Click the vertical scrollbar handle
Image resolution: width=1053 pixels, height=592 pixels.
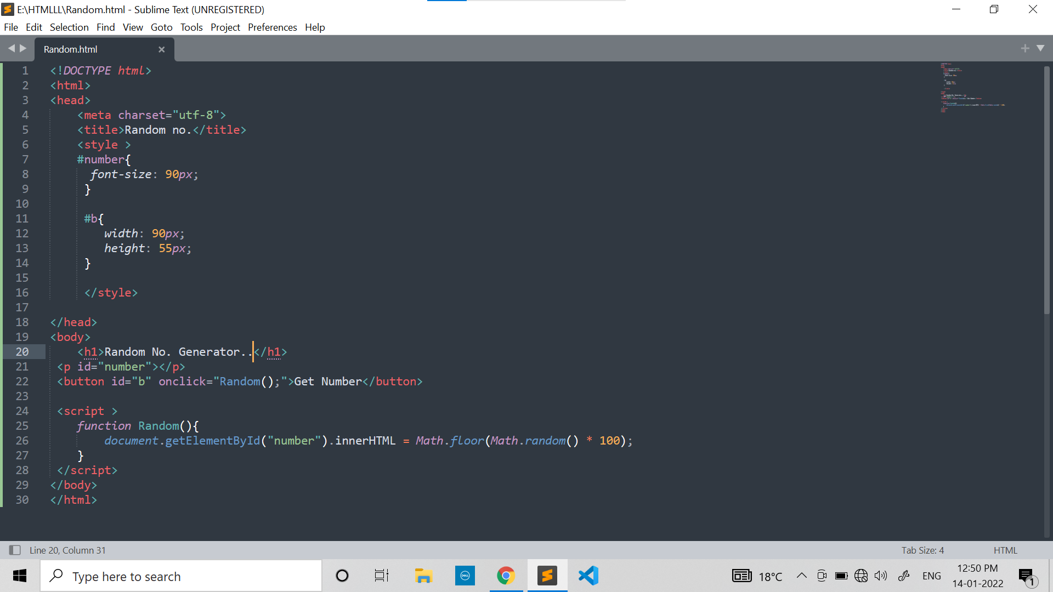point(1046,189)
